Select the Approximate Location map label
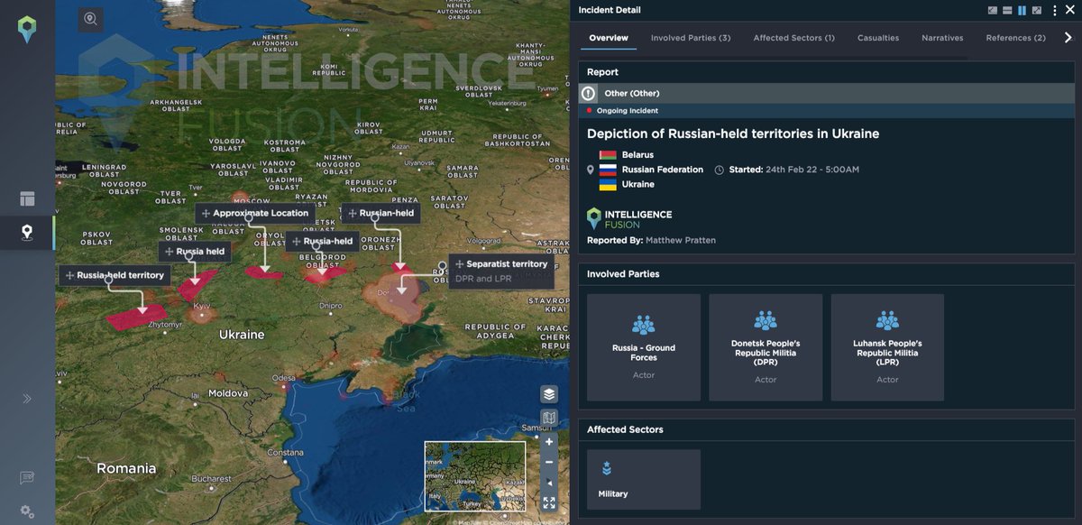The width and height of the screenshot is (1082, 525). [255, 213]
